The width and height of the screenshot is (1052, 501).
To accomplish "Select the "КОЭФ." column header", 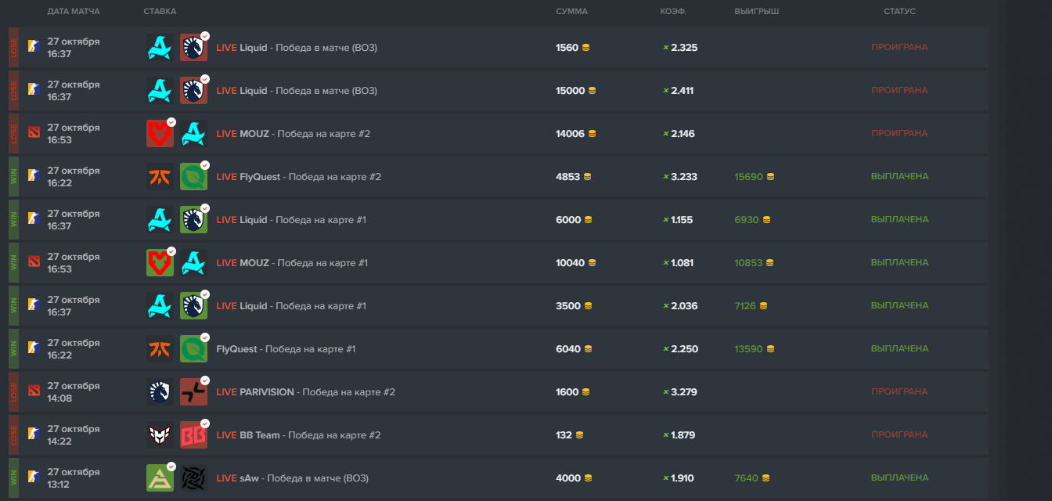I will click(673, 12).
